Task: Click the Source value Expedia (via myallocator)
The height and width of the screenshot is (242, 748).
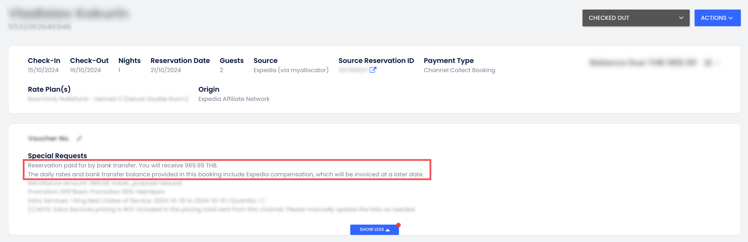Action: [x=291, y=70]
